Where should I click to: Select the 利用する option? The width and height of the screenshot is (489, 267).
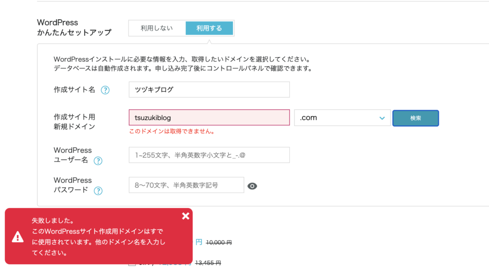[209, 28]
